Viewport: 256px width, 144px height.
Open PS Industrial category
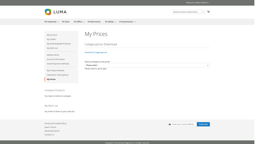[50, 22]
